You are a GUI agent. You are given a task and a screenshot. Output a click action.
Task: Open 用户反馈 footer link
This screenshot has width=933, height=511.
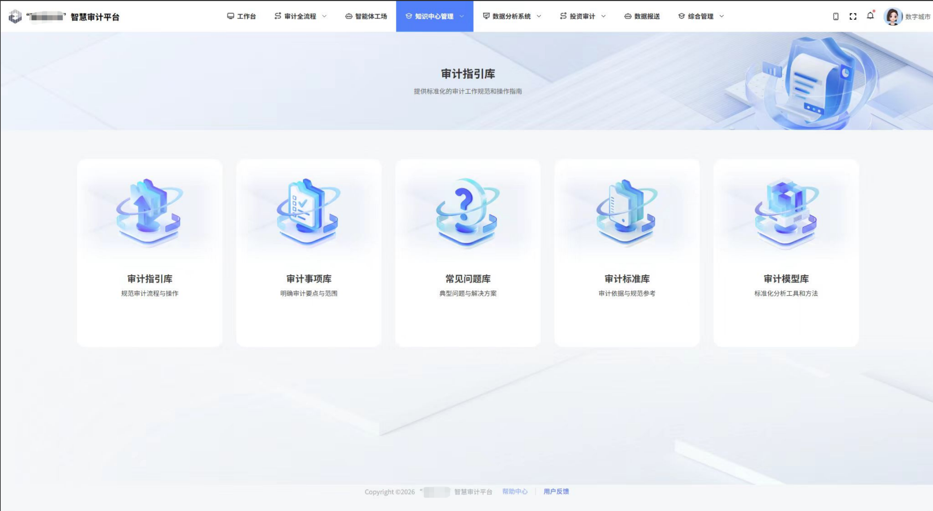point(556,491)
